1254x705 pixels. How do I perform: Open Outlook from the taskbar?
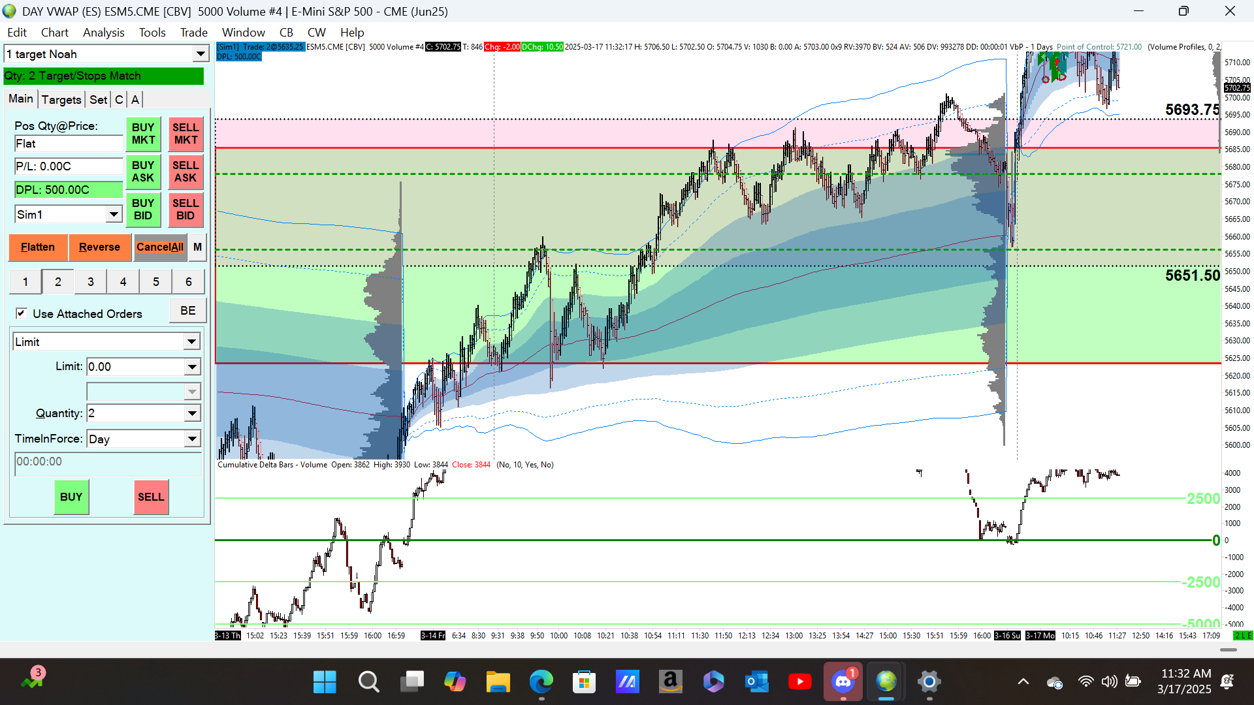(756, 682)
